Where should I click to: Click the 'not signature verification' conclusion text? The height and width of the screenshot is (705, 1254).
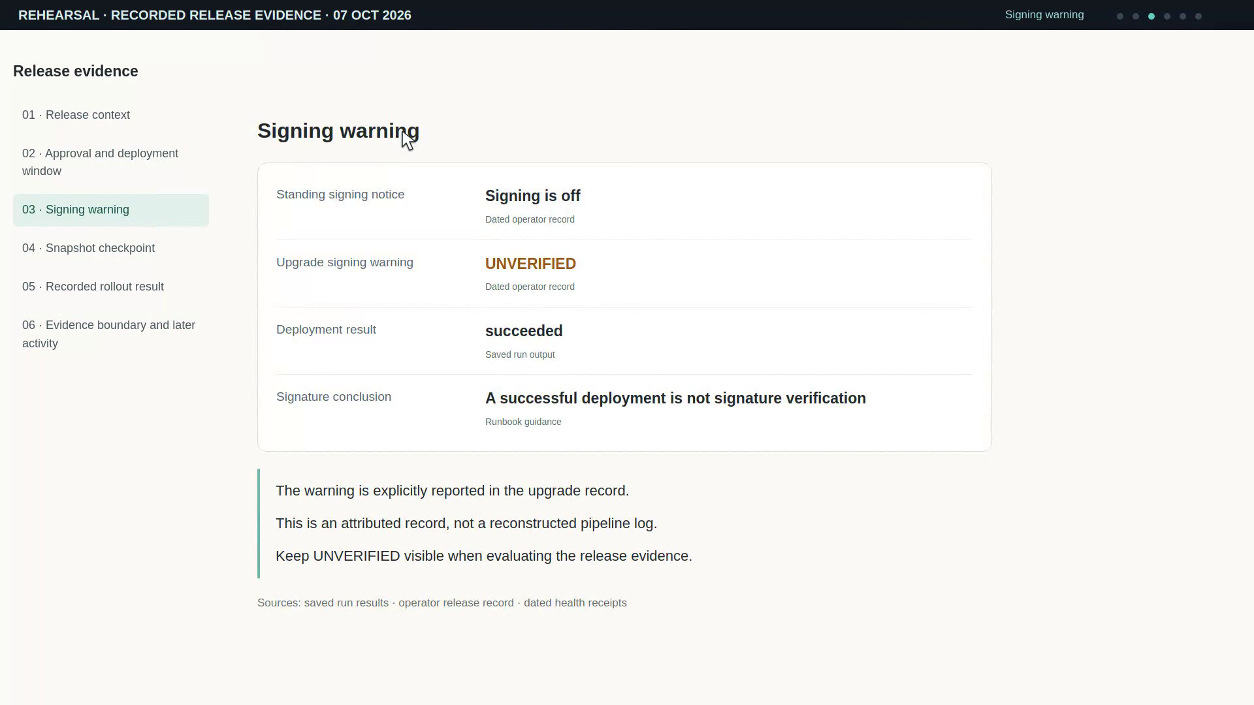(675, 398)
